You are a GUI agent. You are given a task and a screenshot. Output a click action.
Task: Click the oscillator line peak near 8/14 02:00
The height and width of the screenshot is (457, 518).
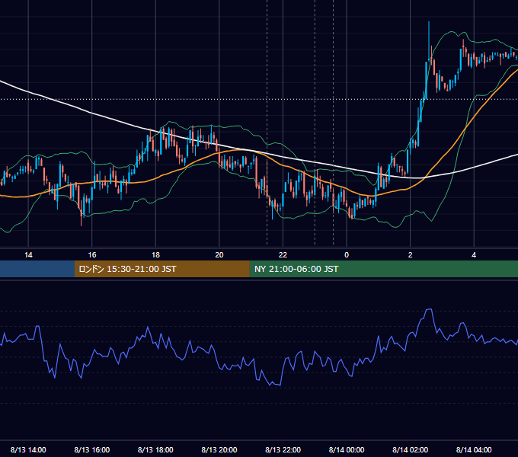tap(429, 309)
